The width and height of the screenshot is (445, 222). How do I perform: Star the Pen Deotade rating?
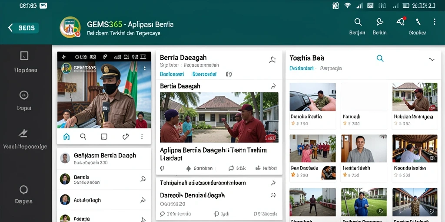pyautogui.click(x=293, y=175)
